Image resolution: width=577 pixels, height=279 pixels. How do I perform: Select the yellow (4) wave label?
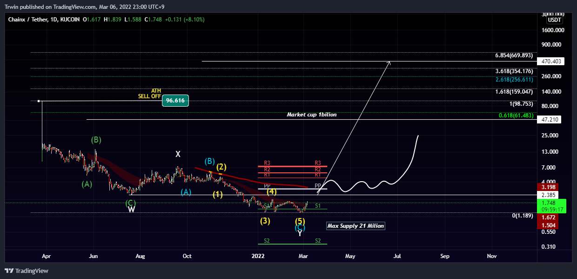(x=272, y=191)
